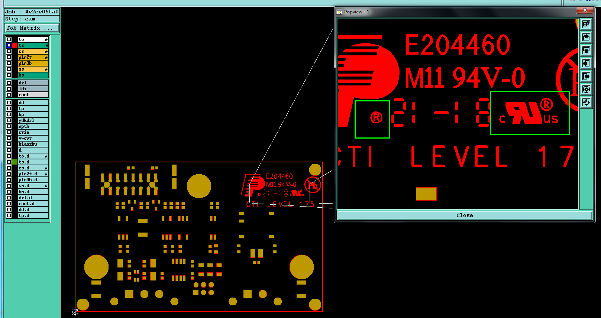Screen dimensions: 601x318
Task: Pan popview up with the up-arrow icon
Action: click(x=586, y=38)
